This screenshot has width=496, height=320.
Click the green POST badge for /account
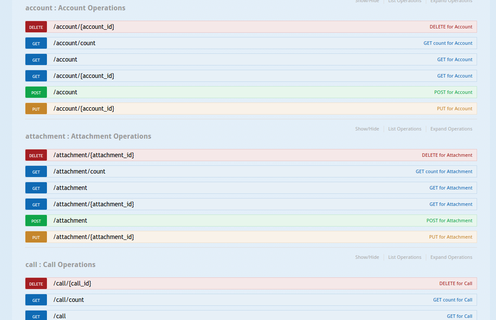point(36,93)
